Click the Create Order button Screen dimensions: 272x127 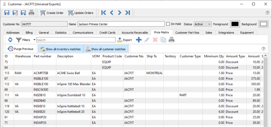(52, 13)
